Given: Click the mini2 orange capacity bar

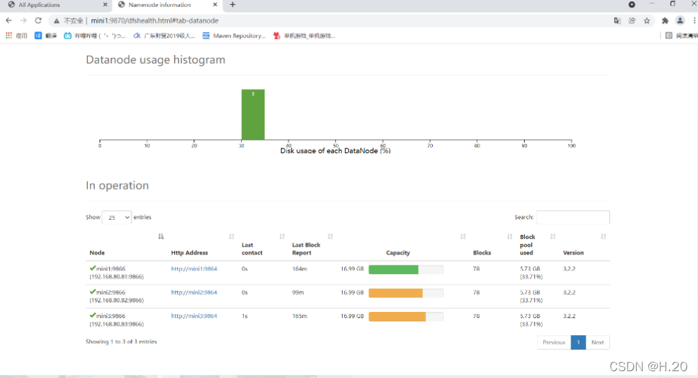Looking at the screenshot, I should click(395, 293).
